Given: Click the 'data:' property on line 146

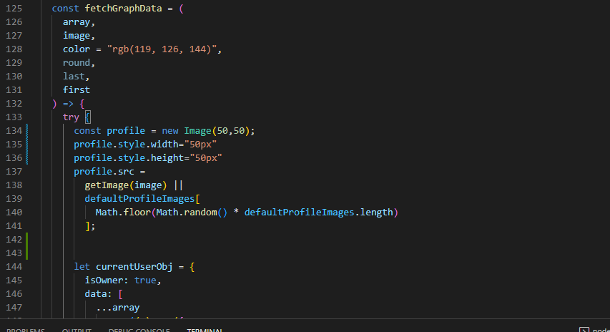Looking at the screenshot, I should point(99,294).
